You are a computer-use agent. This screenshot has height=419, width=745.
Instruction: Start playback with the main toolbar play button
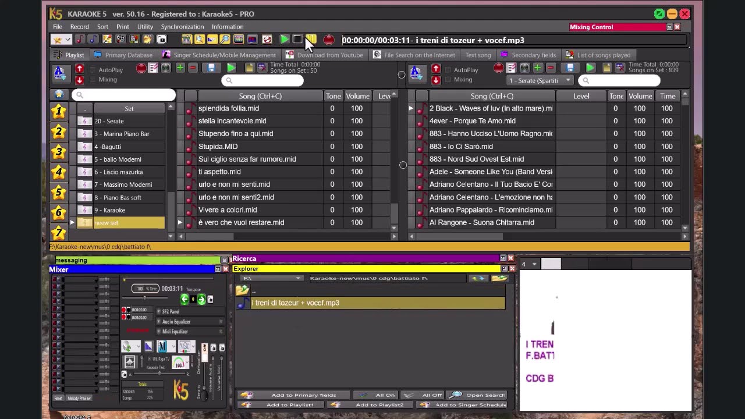coord(284,40)
